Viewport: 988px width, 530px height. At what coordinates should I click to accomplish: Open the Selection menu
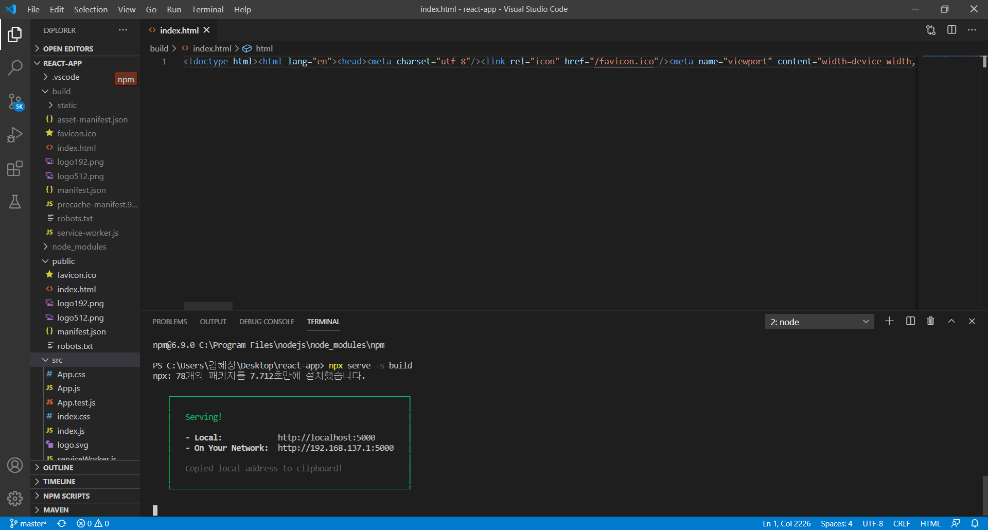click(x=91, y=9)
